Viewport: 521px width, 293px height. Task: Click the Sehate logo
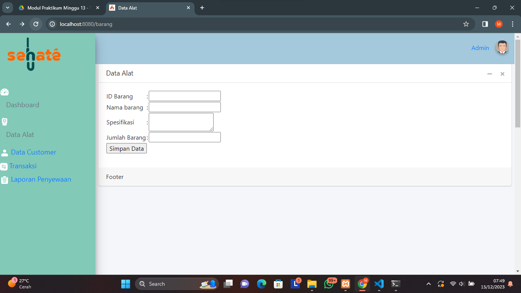[34, 55]
